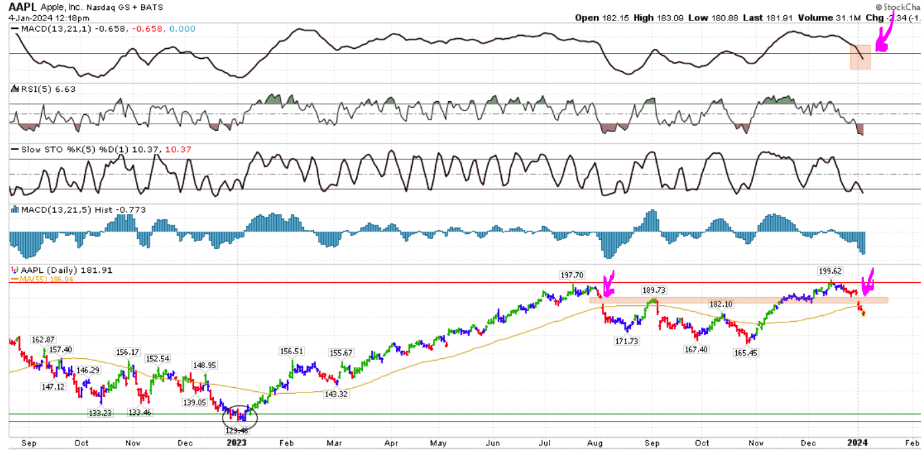Click the 2024 year axis label
The height and width of the screenshot is (450, 921).
[858, 443]
